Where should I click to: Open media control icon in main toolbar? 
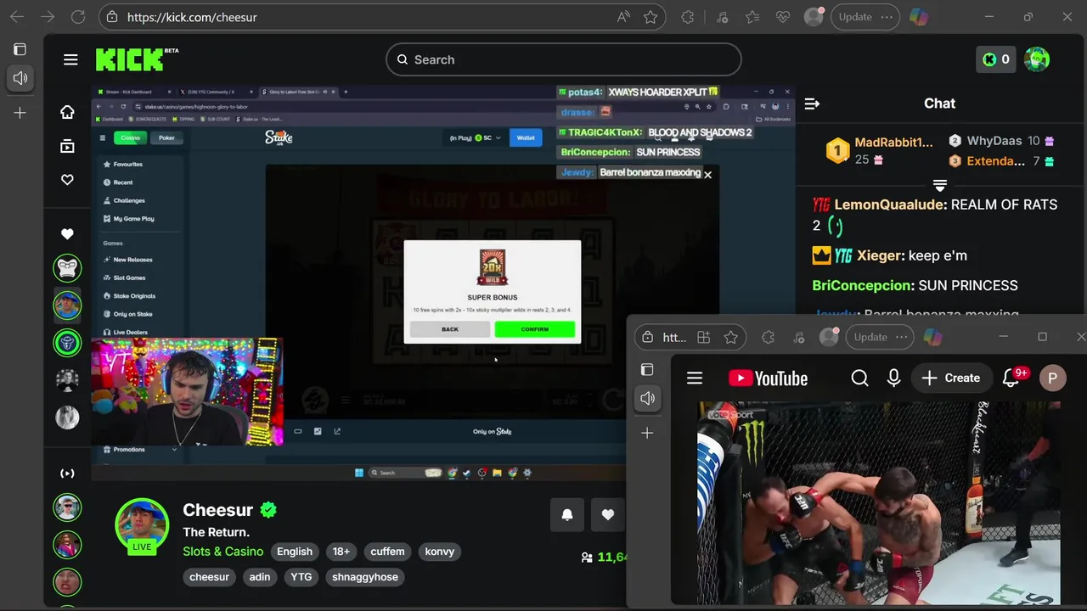coord(722,17)
